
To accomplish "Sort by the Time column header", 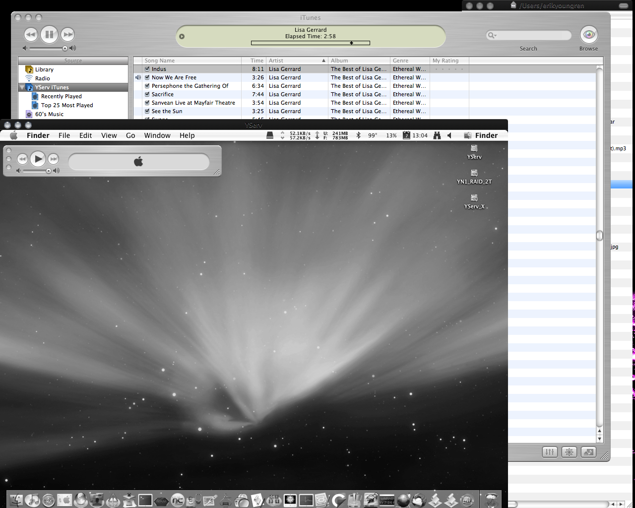I will (254, 61).
